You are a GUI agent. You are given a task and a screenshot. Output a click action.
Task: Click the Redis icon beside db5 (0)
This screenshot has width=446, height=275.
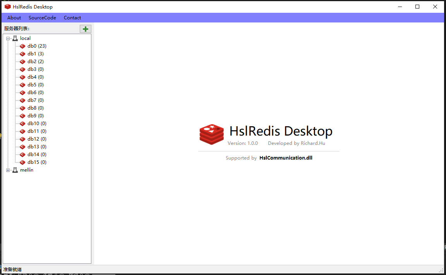coord(22,85)
